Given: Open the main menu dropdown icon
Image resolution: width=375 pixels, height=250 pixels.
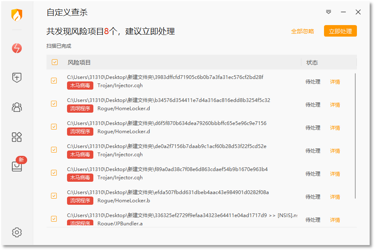Looking at the screenshot, I should click(x=329, y=12).
